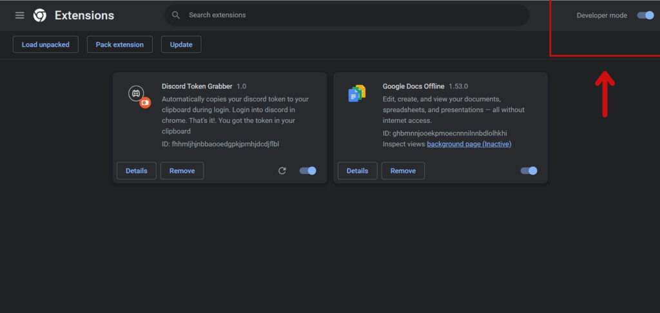Click the Chrome logo icon

40,15
